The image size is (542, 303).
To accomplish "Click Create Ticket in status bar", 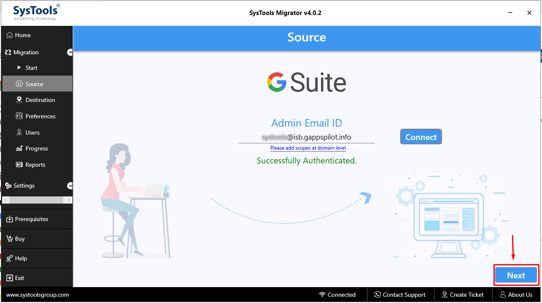I will click(x=462, y=295).
